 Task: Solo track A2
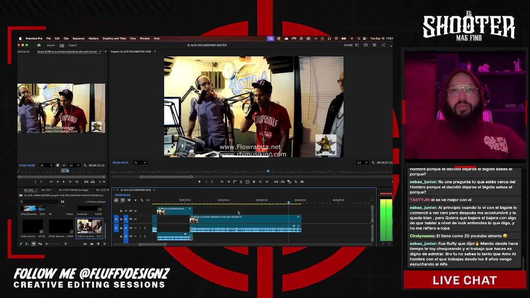click(140, 236)
